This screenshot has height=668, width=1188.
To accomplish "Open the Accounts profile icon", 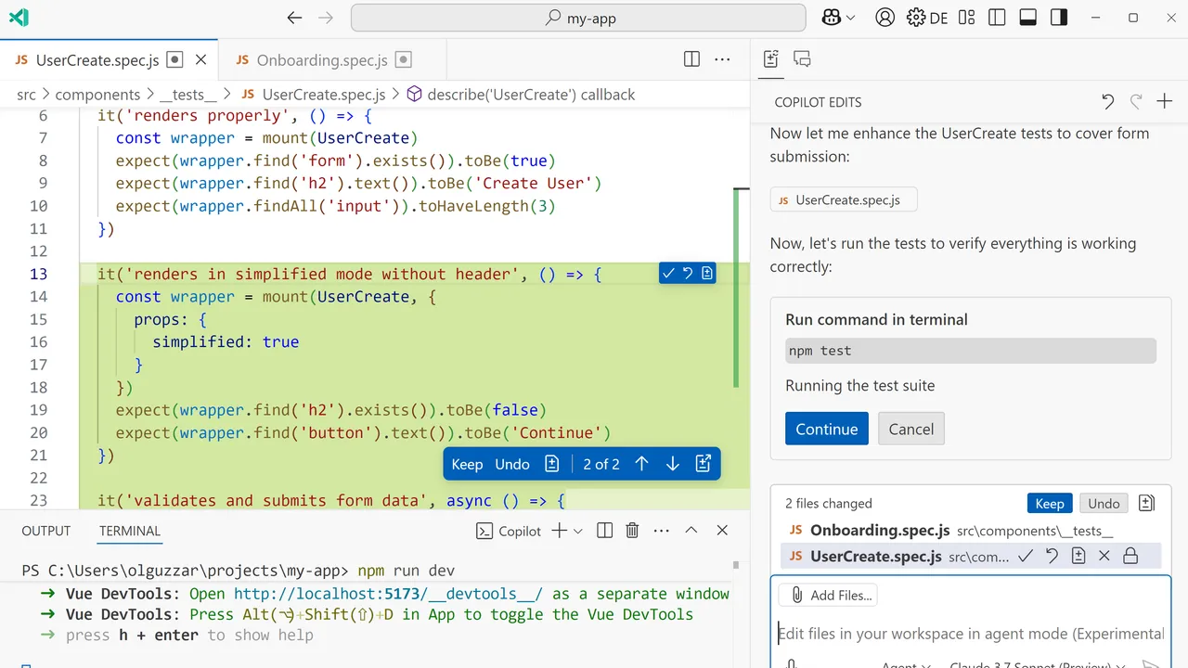I will tap(885, 18).
